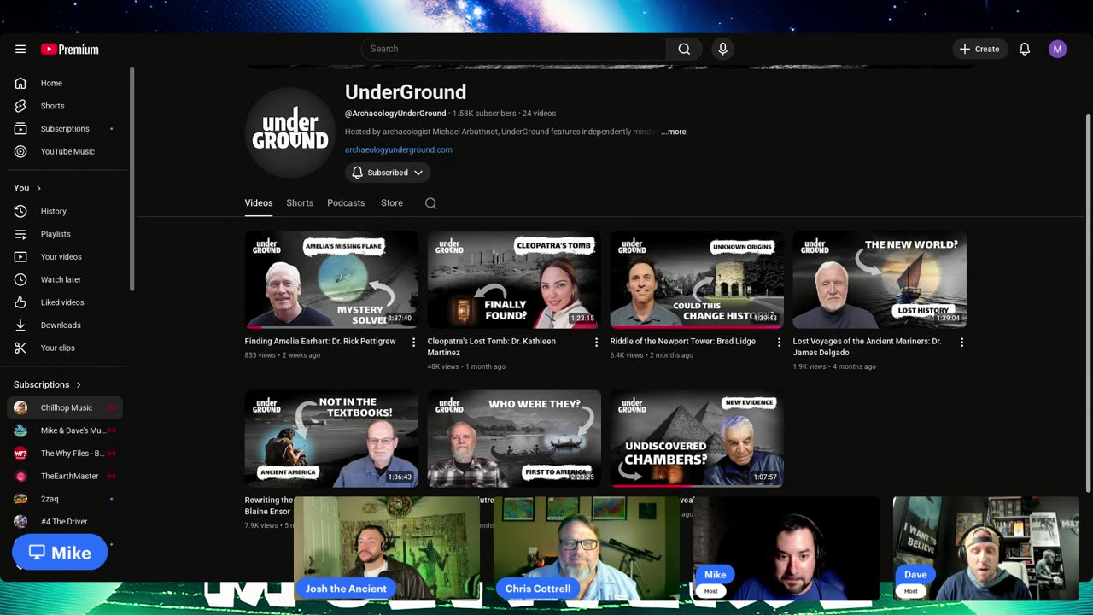Play the Amelia's Missing Plane thumbnail
Viewport: 1093px width, 615px height.
click(331, 279)
